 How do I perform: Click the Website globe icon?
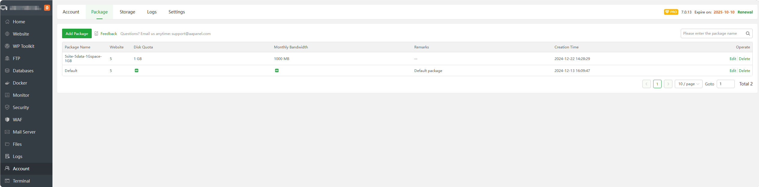coord(7,34)
